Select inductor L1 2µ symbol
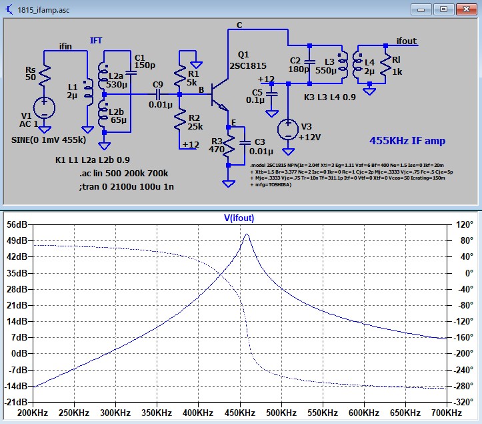The height and width of the screenshot is (424, 482). tap(88, 92)
